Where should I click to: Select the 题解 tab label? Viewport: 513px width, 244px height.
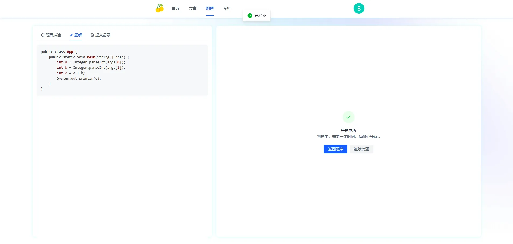[x=78, y=35]
